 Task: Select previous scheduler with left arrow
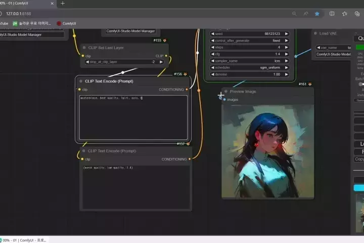pyautogui.click(x=212, y=68)
